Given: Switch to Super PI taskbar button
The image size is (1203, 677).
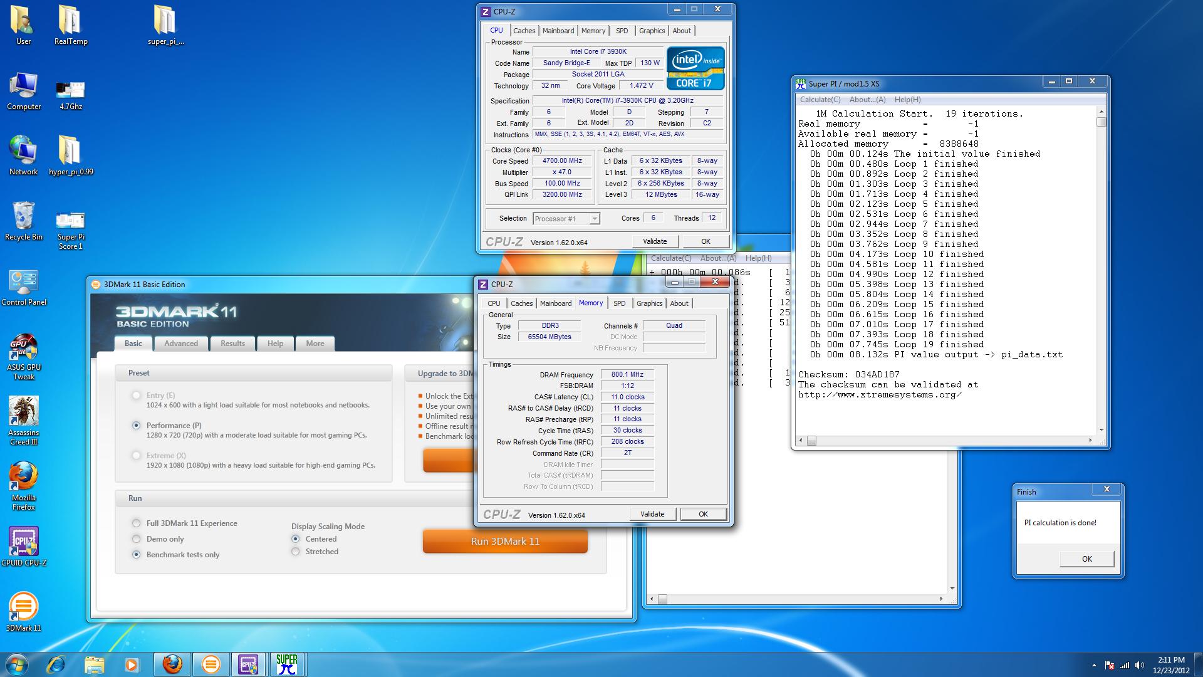Looking at the screenshot, I should click(287, 664).
